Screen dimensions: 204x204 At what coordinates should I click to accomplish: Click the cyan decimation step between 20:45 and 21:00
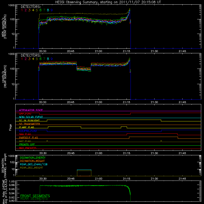point(84,170)
